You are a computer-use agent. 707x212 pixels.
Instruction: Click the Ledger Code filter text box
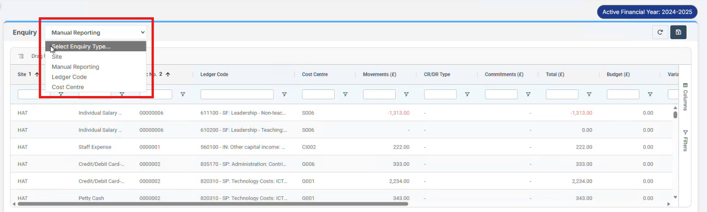(x=237, y=95)
